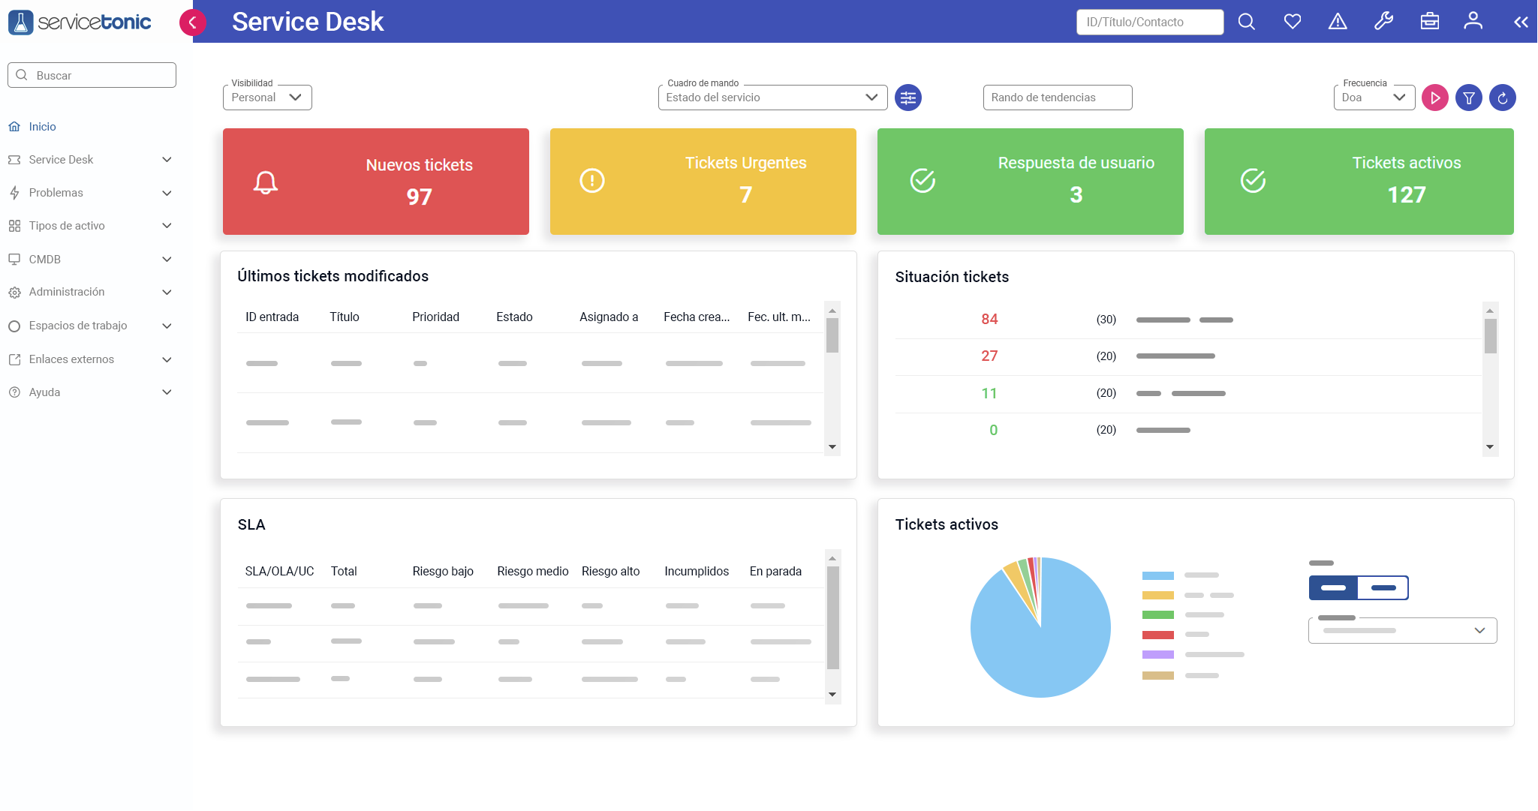Select left segment of Tickets activos toggle
1538x811 pixels.
(1333, 587)
